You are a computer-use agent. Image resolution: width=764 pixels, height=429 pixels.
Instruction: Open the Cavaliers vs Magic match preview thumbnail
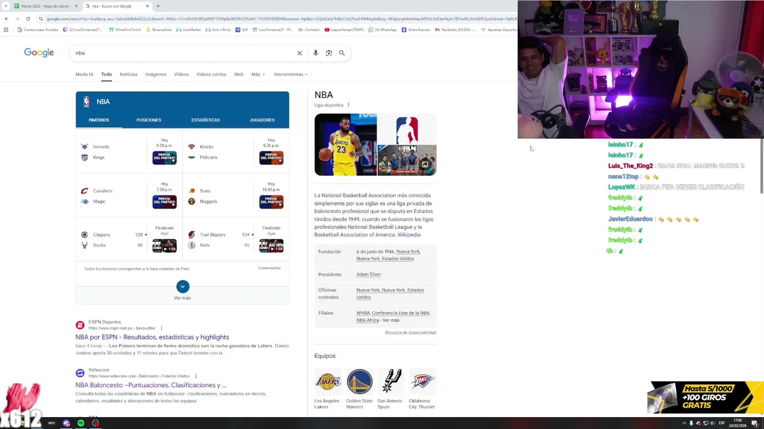pyautogui.click(x=164, y=201)
